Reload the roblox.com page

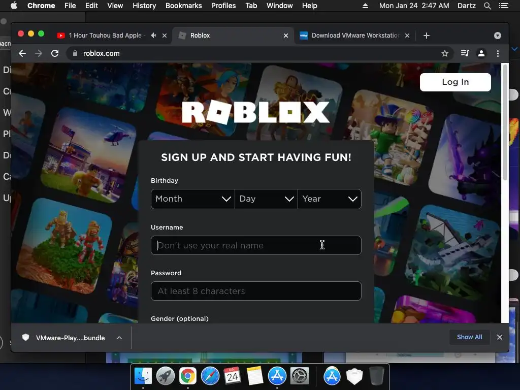point(55,53)
